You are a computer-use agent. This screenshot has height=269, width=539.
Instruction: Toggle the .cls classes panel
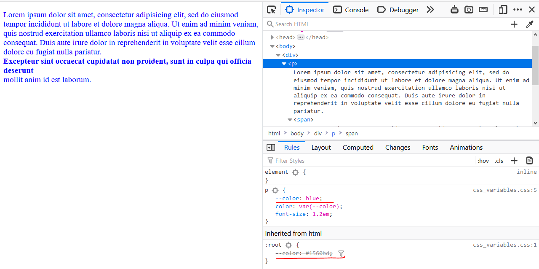(499, 161)
